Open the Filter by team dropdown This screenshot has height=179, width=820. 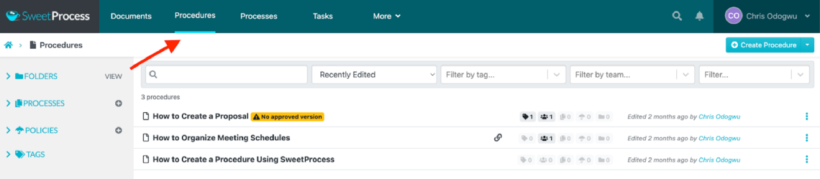pos(632,74)
